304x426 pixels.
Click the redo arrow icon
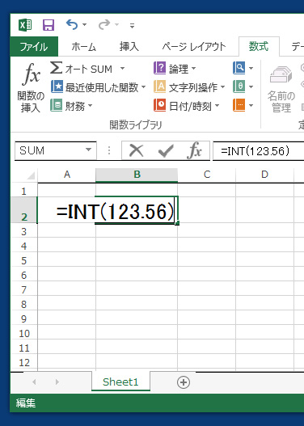pos(104,25)
